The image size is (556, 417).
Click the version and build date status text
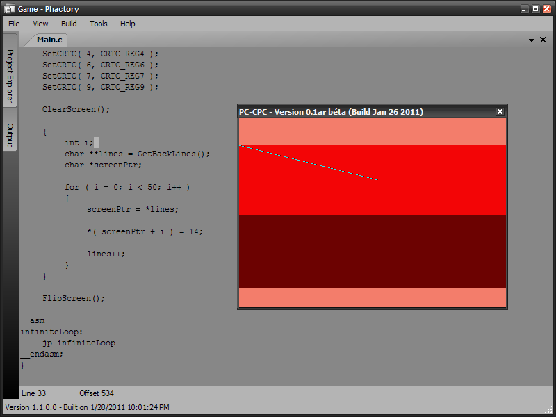(x=88, y=407)
